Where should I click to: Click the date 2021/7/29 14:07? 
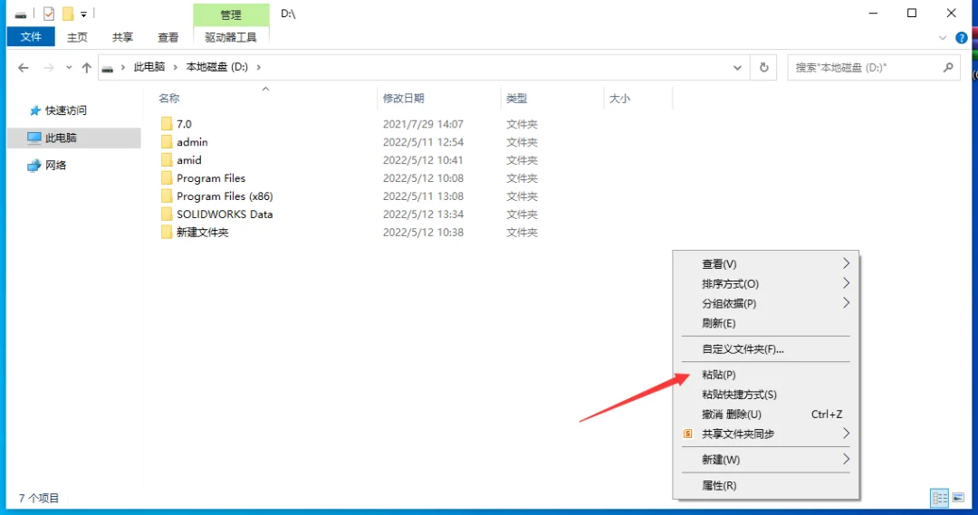423,124
